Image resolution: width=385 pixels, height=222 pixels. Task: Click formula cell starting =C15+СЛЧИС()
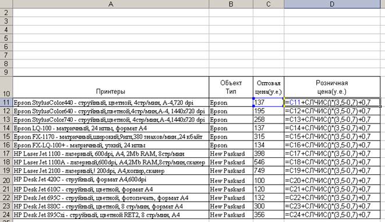click(x=332, y=136)
